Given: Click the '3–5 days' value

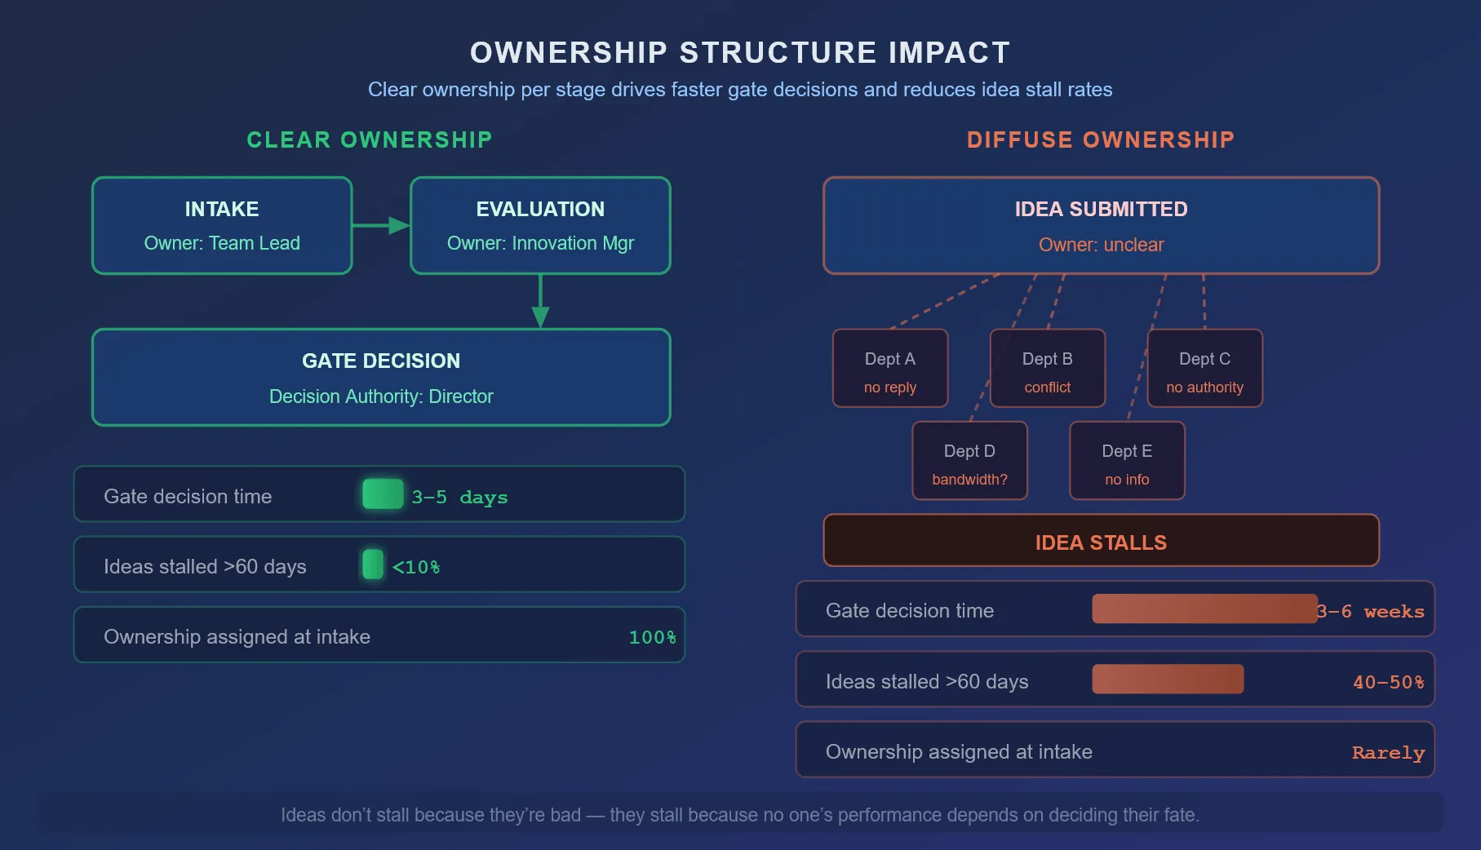Looking at the screenshot, I should point(459,497).
